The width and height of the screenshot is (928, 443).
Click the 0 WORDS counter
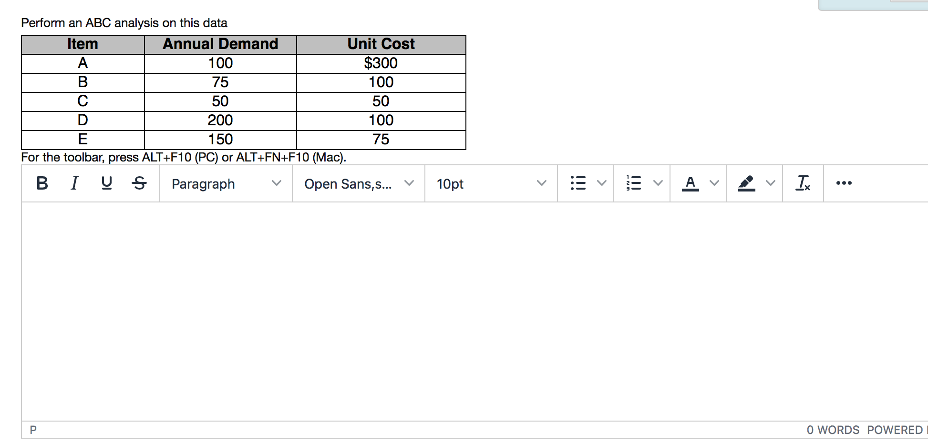click(x=833, y=430)
